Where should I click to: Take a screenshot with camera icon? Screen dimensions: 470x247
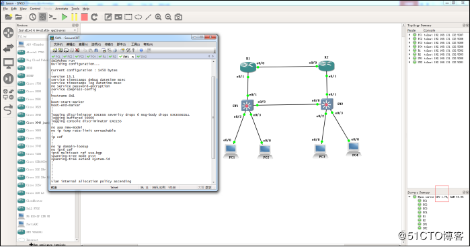coord(178,17)
